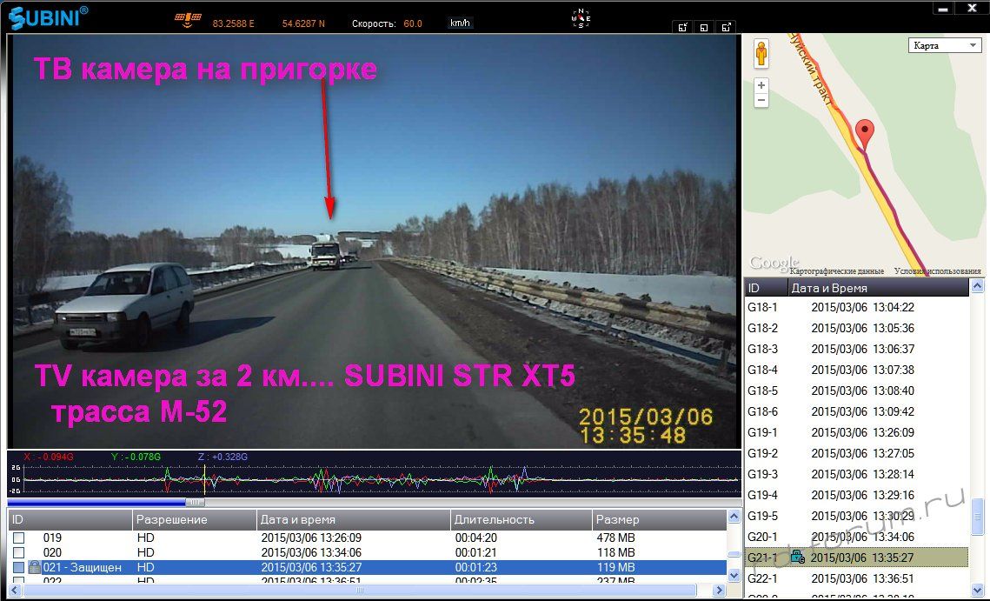Click the lock icon on file 021
Viewport: 990px width, 601px height.
pyautogui.click(x=35, y=567)
